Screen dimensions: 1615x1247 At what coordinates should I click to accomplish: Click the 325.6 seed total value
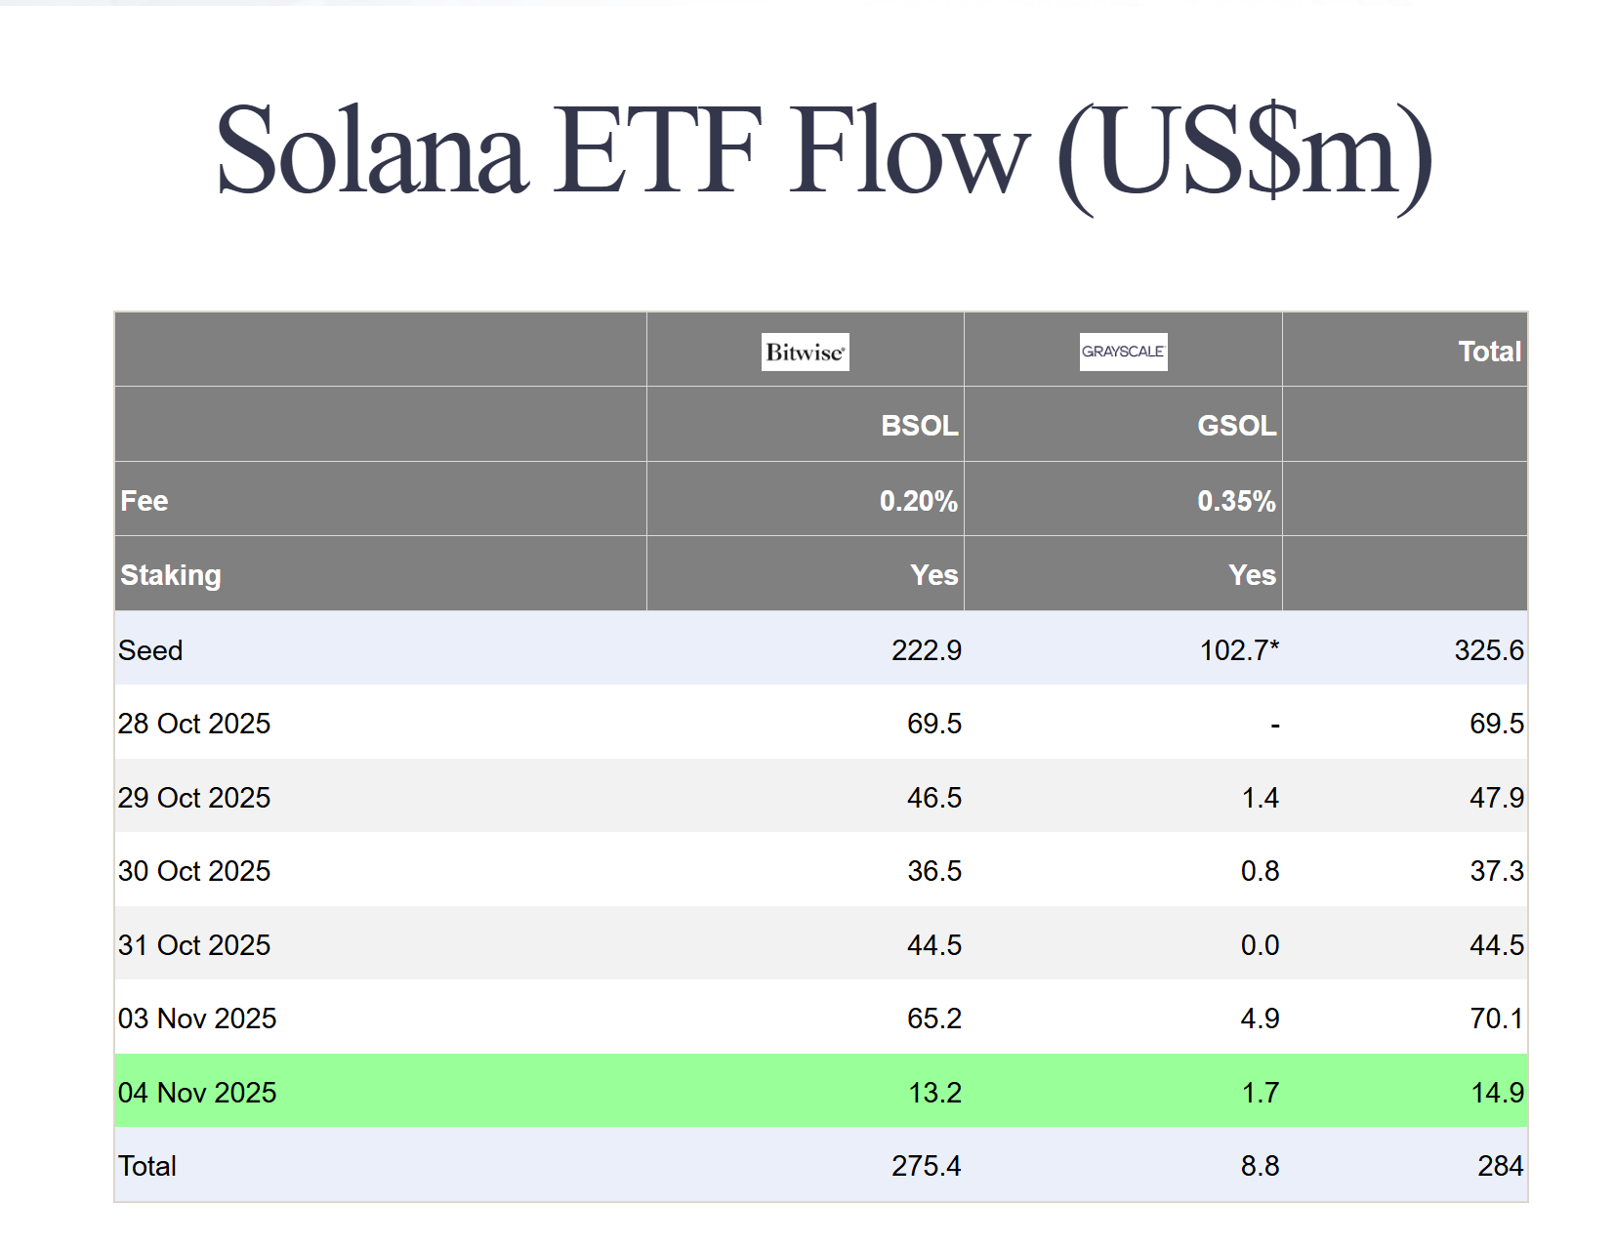(x=1488, y=650)
